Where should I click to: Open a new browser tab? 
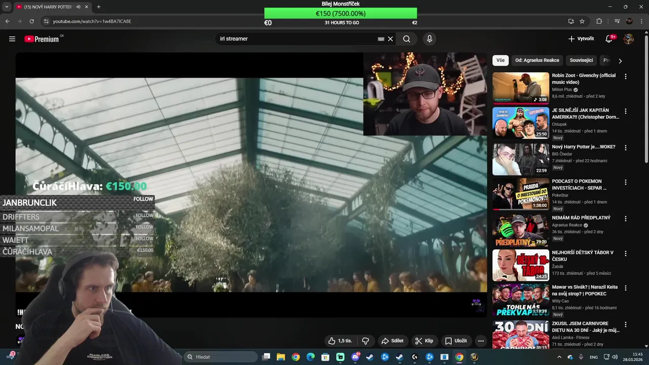[x=98, y=7]
